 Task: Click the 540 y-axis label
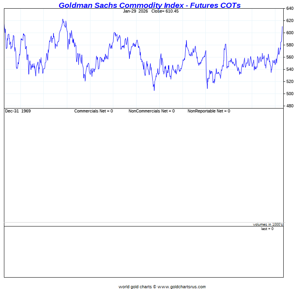pos(290,69)
